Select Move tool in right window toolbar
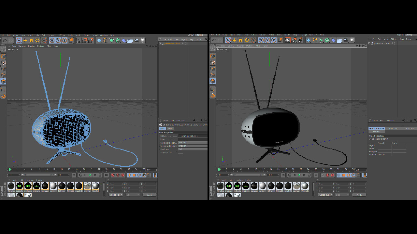 tap(234, 40)
